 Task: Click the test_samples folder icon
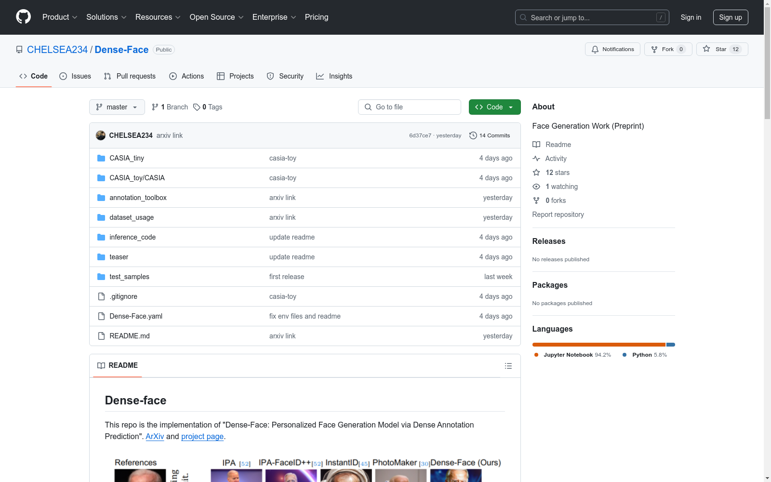point(101,277)
